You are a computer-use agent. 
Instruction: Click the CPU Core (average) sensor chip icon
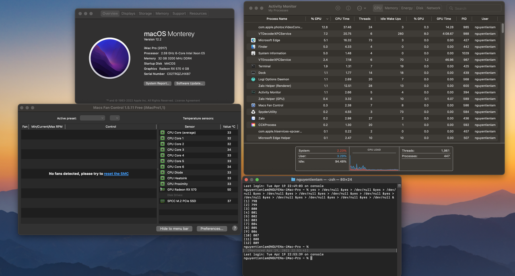pyautogui.click(x=163, y=133)
